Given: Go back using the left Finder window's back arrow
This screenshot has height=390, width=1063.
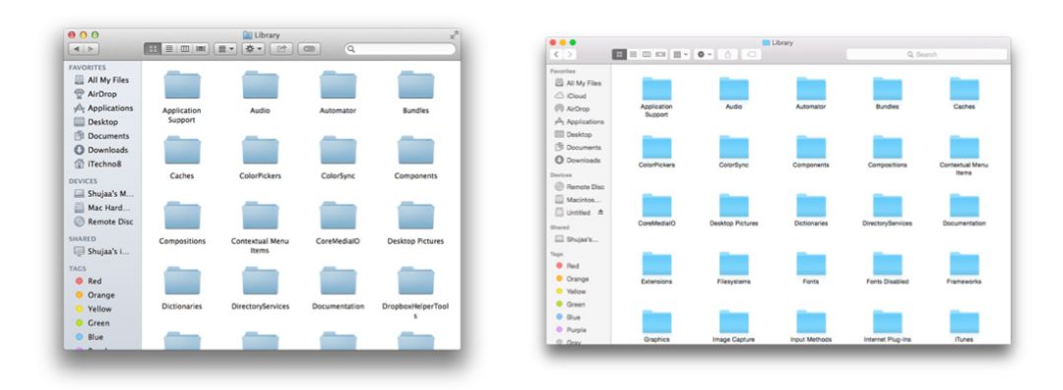Looking at the screenshot, I should tap(76, 49).
